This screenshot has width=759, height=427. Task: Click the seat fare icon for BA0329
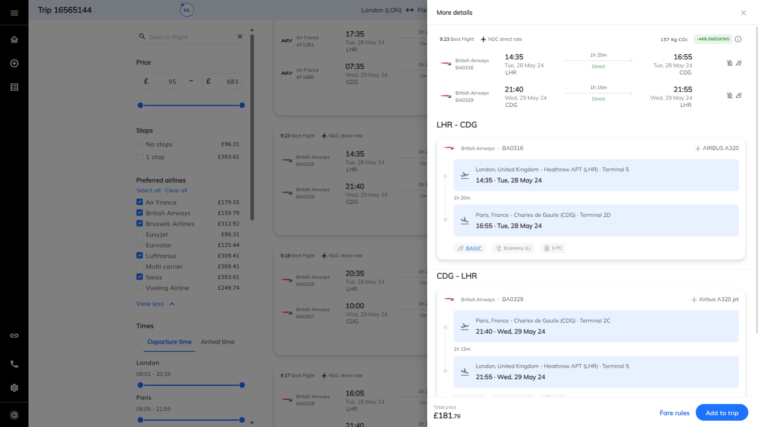click(738, 95)
